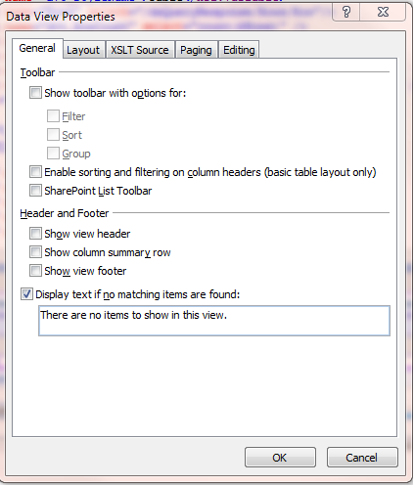Uncheck Display text if no matching items
Screen dimensions: 414x486
pyautogui.click(x=26, y=294)
